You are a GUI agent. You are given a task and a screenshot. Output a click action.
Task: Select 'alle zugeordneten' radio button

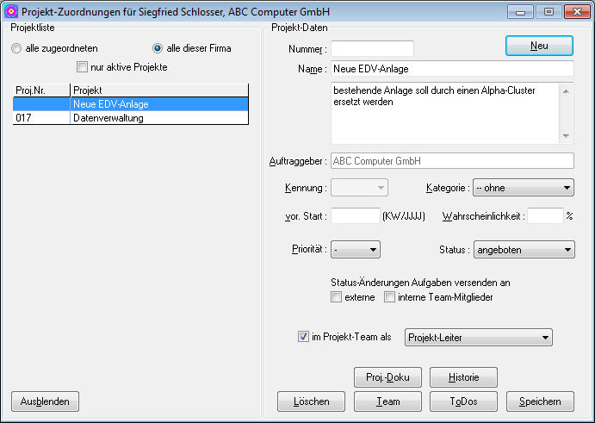(x=16, y=49)
